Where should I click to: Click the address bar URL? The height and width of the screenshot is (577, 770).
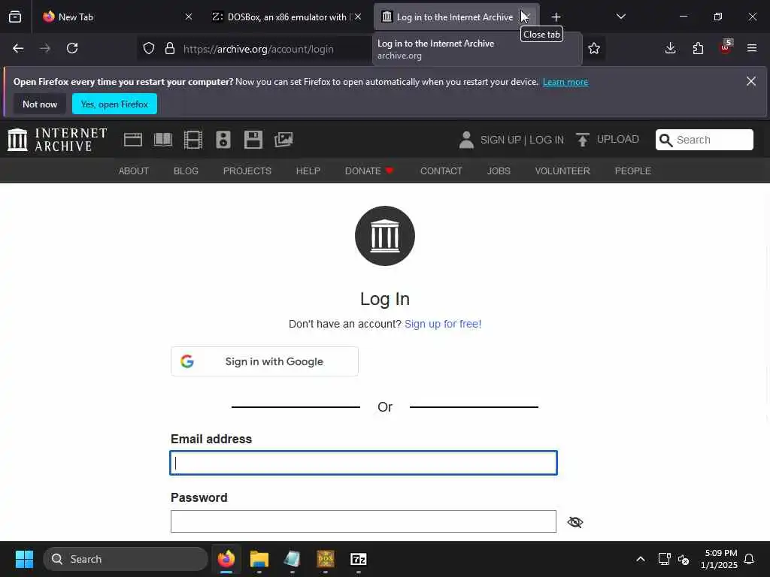[x=259, y=49]
